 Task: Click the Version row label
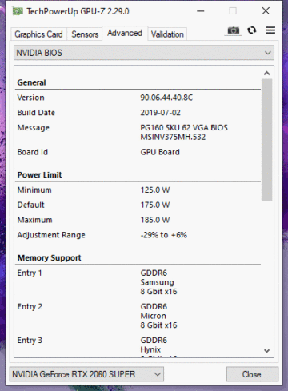pyautogui.click(x=30, y=98)
